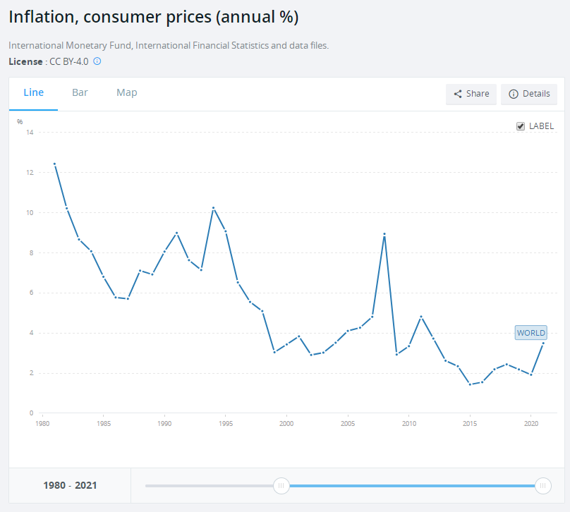Open the Bar chart tab

pos(80,93)
